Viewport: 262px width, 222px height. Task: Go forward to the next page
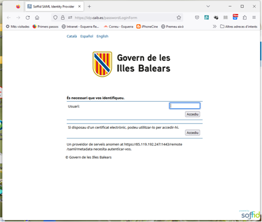[x=18, y=18]
